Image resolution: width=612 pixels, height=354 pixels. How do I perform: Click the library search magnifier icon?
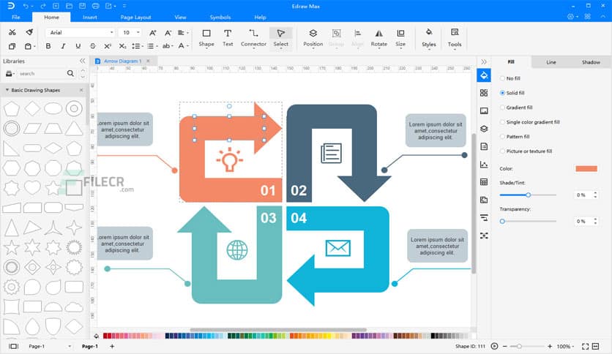(x=70, y=73)
